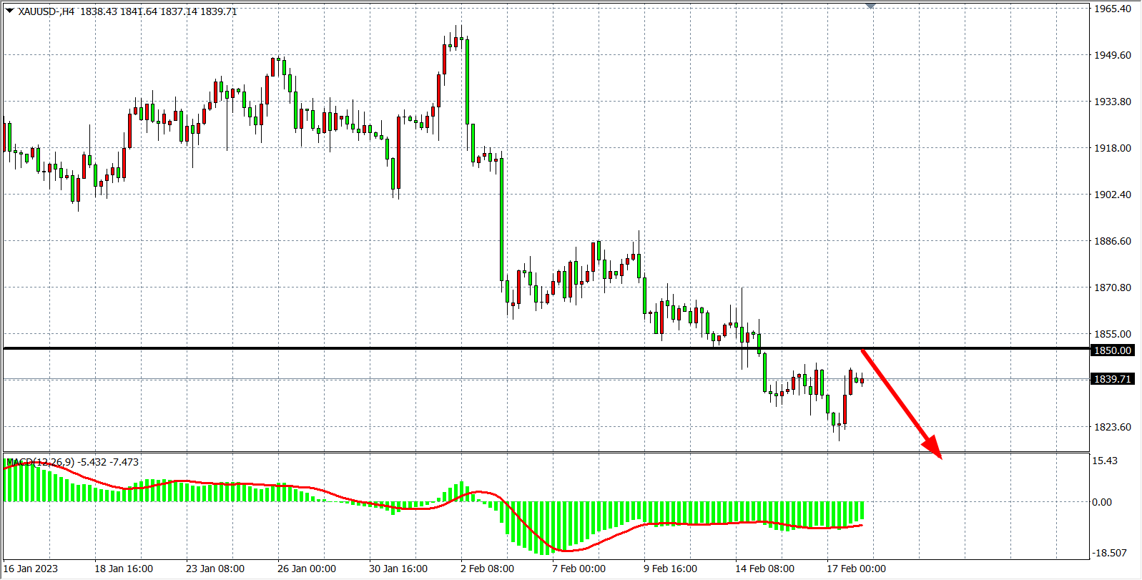Click the 1823.60 price scale label
Viewport: 1142px width, 580px height.
tap(1113, 427)
